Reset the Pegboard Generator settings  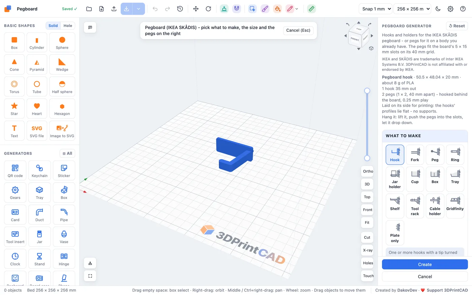pos(457,26)
